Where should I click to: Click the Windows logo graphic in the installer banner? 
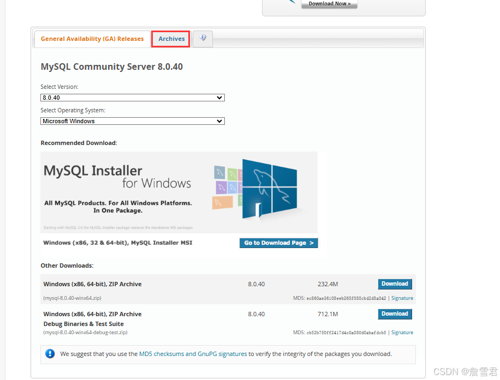270,189
